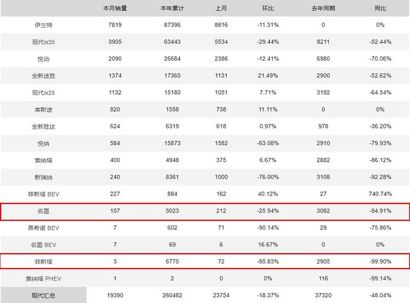Click 伊兰特 monthly sales value 7819
Screen dimensions: 410x303
115,25
